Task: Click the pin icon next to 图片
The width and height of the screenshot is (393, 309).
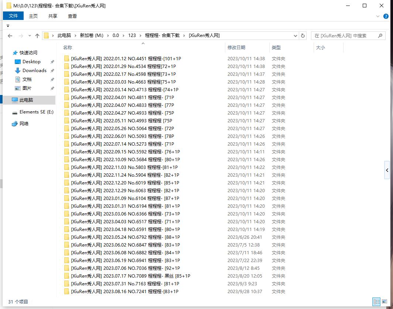Action: click(x=52, y=88)
